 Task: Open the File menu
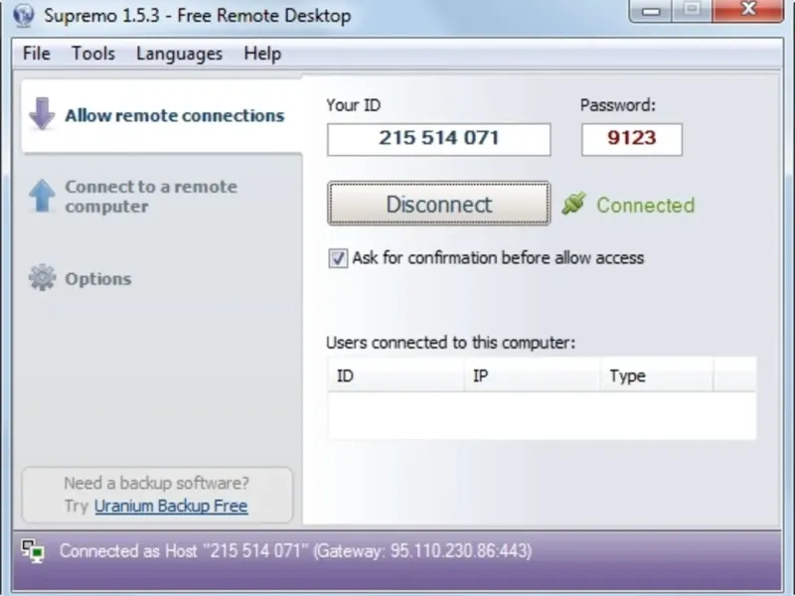37,54
